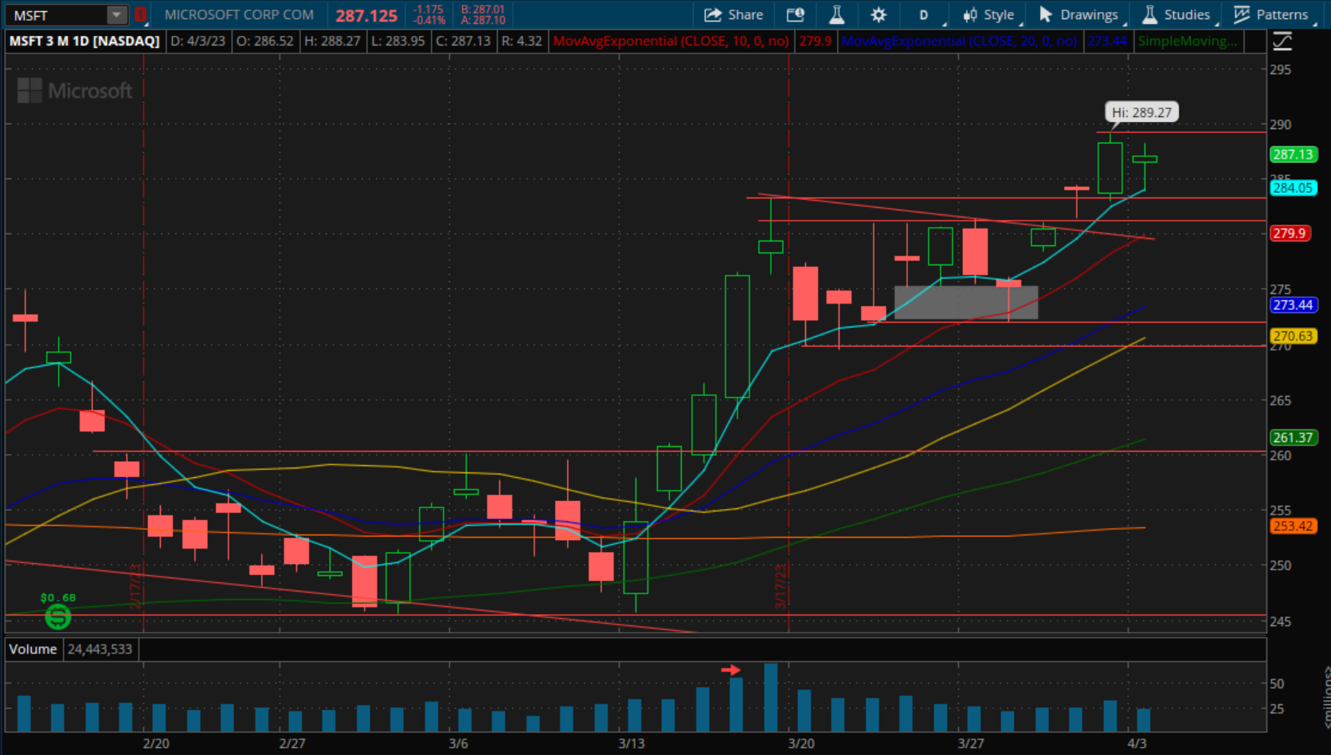The image size is (1331, 755).
Task: Click the green 287.13 price axis bubble
Action: (x=1293, y=155)
